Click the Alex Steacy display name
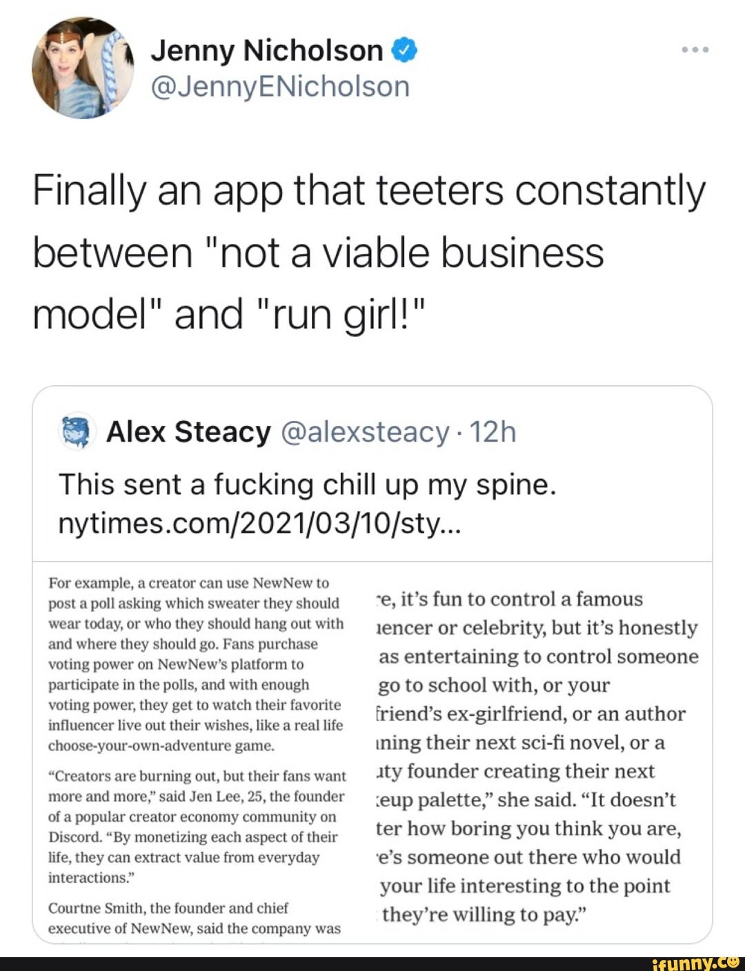This screenshot has width=745, height=971. tap(188, 432)
